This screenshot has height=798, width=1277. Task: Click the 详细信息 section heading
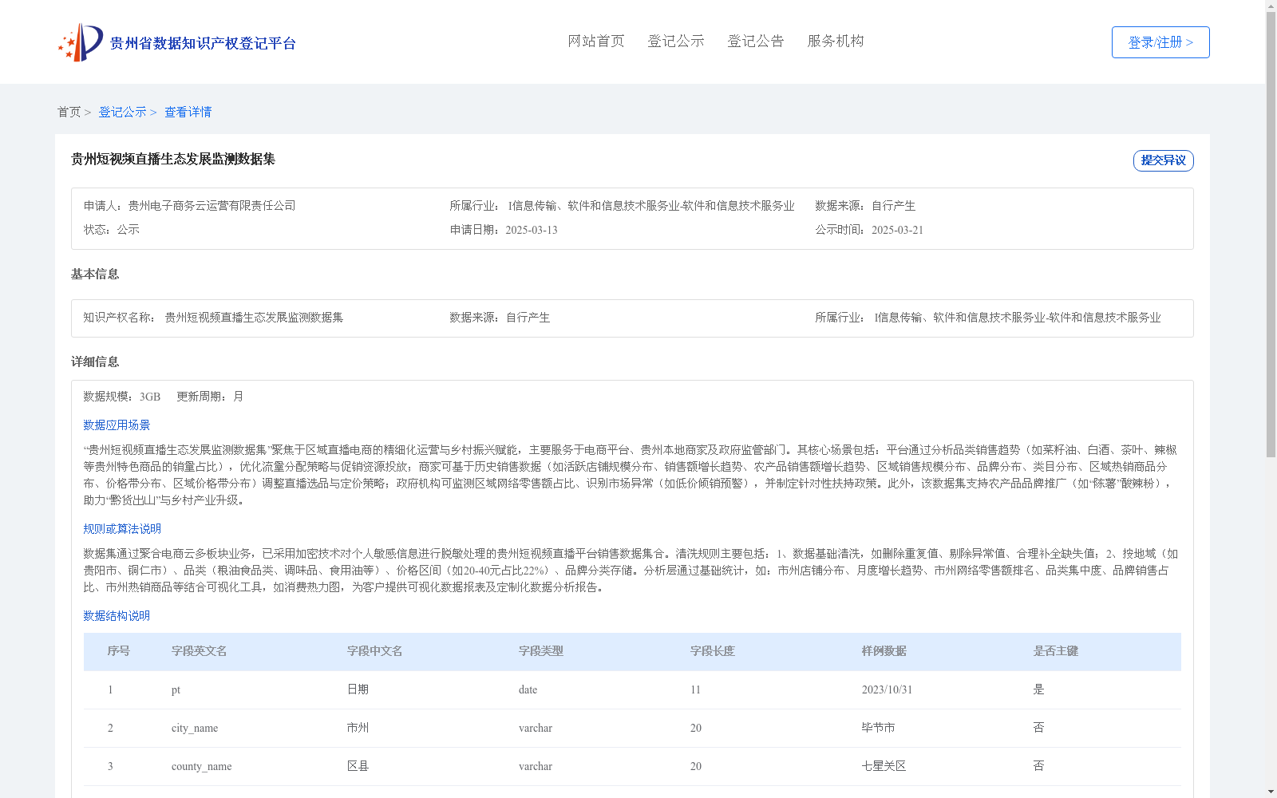coord(95,362)
